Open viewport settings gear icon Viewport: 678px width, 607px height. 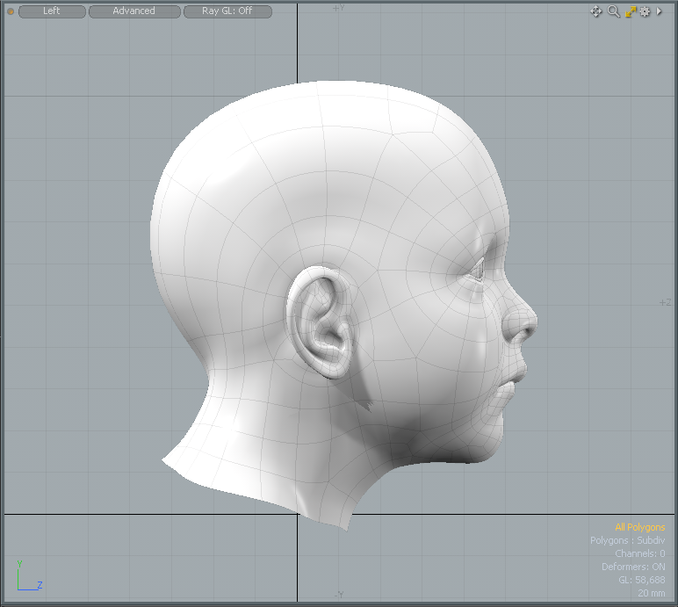[x=645, y=11]
